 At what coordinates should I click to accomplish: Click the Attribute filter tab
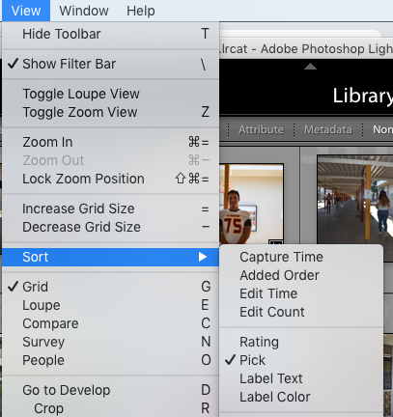tap(261, 129)
